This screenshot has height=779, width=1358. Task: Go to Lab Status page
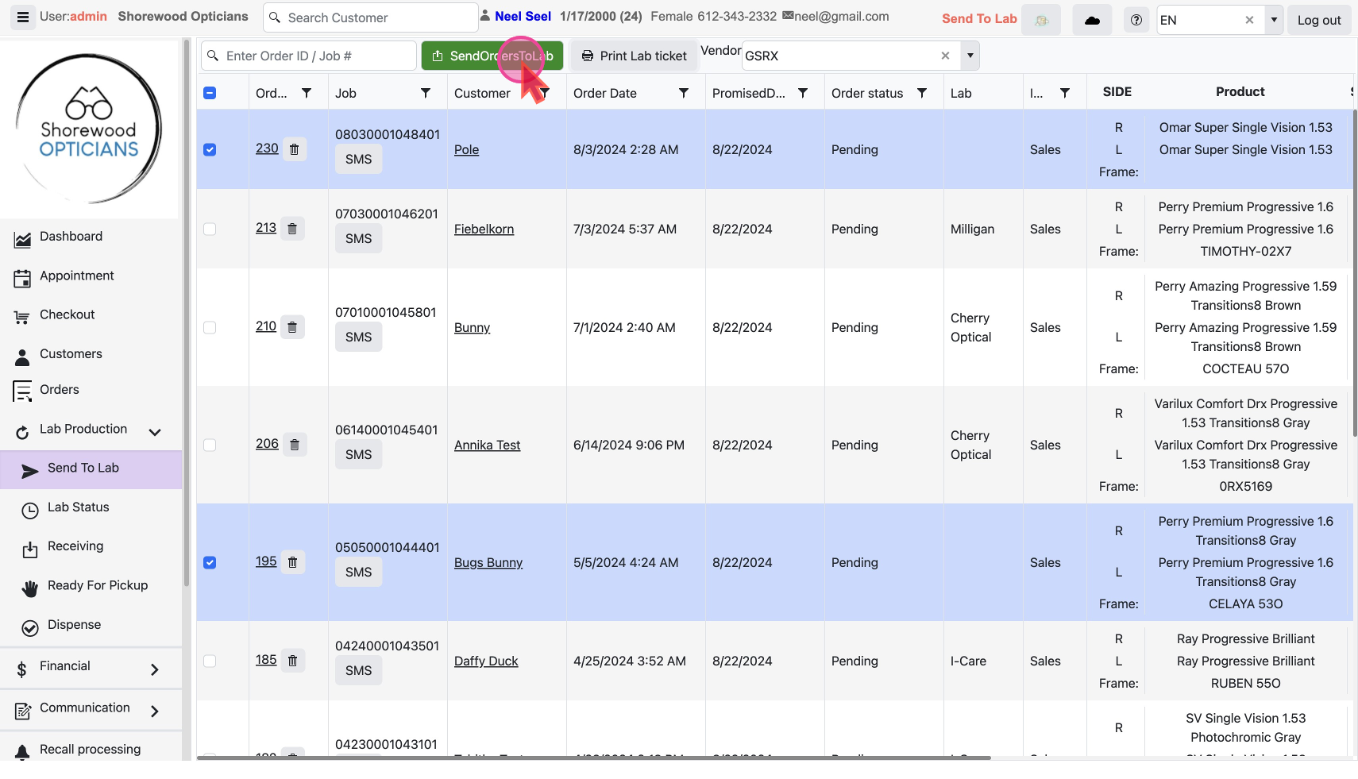[78, 507]
